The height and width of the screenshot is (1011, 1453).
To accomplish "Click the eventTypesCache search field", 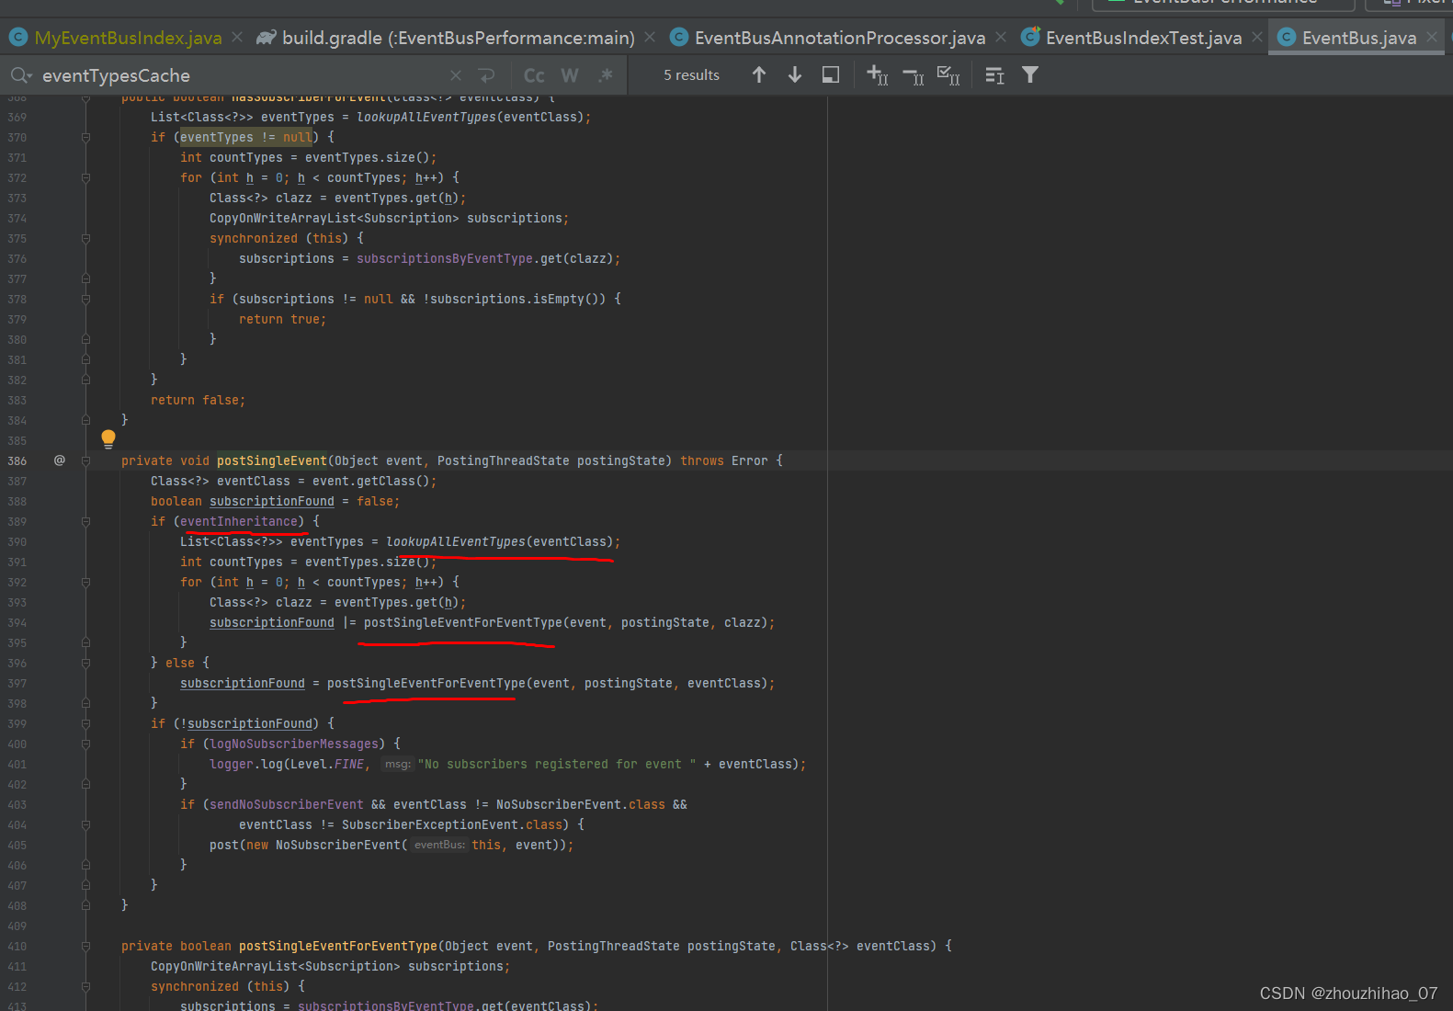I will (x=239, y=75).
